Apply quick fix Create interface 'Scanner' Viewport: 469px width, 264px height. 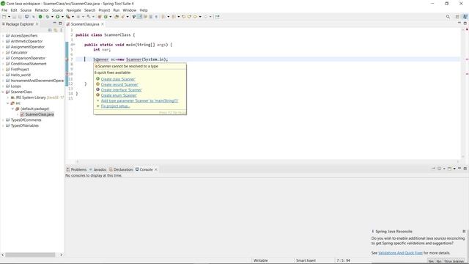(x=121, y=89)
